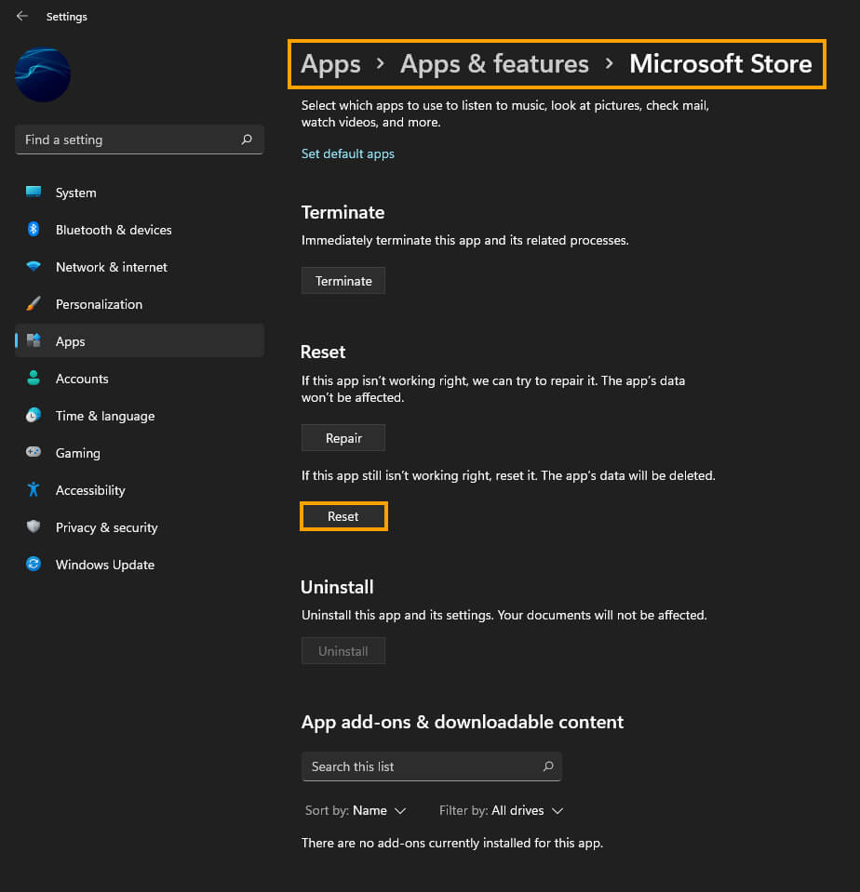Click the System monitor icon
Image resolution: width=860 pixels, height=892 pixels.
coord(34,192)
